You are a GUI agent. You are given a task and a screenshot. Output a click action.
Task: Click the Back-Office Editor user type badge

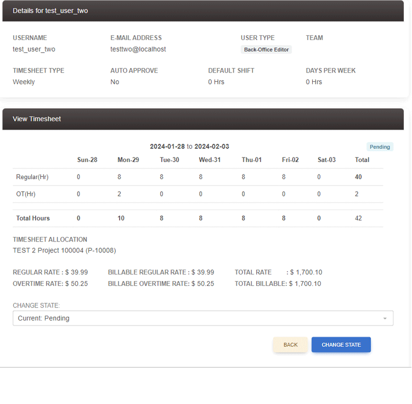click(x=266, y=49)
